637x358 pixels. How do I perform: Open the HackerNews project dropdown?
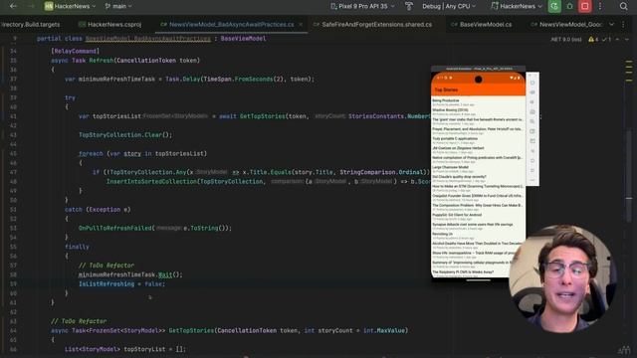point(70,6)
